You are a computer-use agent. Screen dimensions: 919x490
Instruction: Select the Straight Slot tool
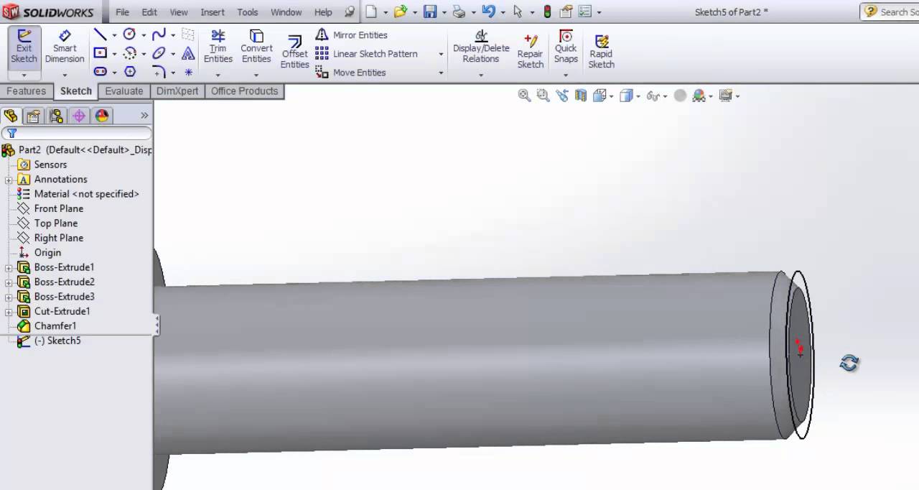(101, 72)
